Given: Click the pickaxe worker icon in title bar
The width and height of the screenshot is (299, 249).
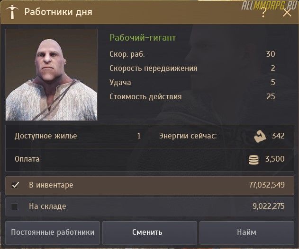Looking at the screenshot, I should (12, 12).
